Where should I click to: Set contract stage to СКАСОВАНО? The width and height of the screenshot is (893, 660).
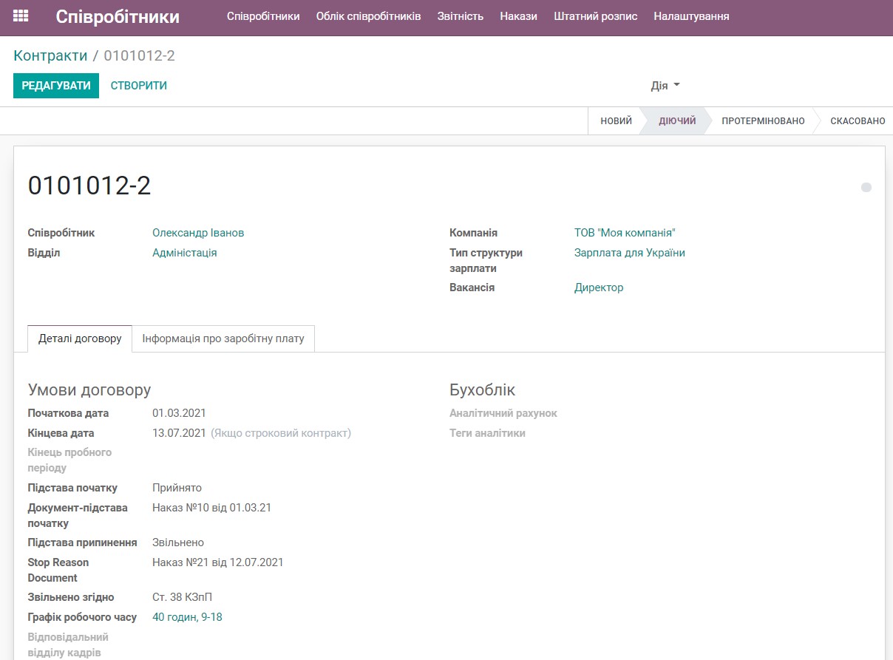tap(858, 120)
